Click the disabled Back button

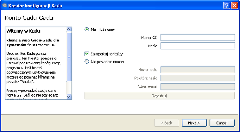(167, 123)
